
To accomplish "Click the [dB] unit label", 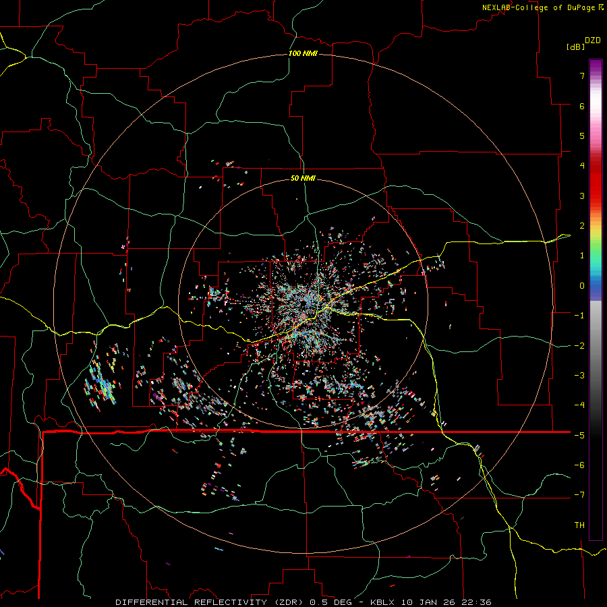I will click(575, 47).
